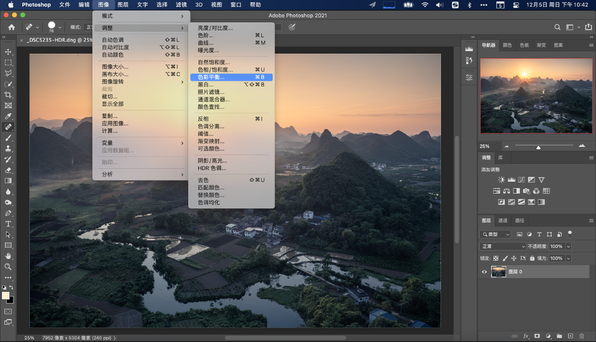Add a Color Balance adjustment icon
596x342 pixels.
click(507, 191)
